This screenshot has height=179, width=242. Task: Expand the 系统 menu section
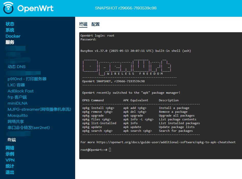(10, 30)
